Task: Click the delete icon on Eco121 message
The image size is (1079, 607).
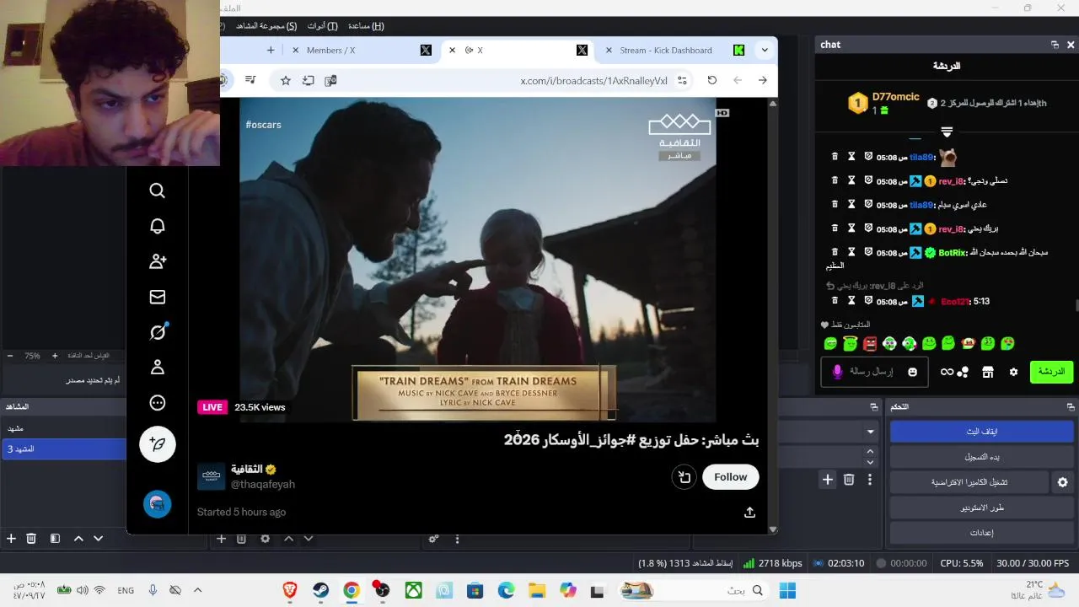Action: point(835,301)
